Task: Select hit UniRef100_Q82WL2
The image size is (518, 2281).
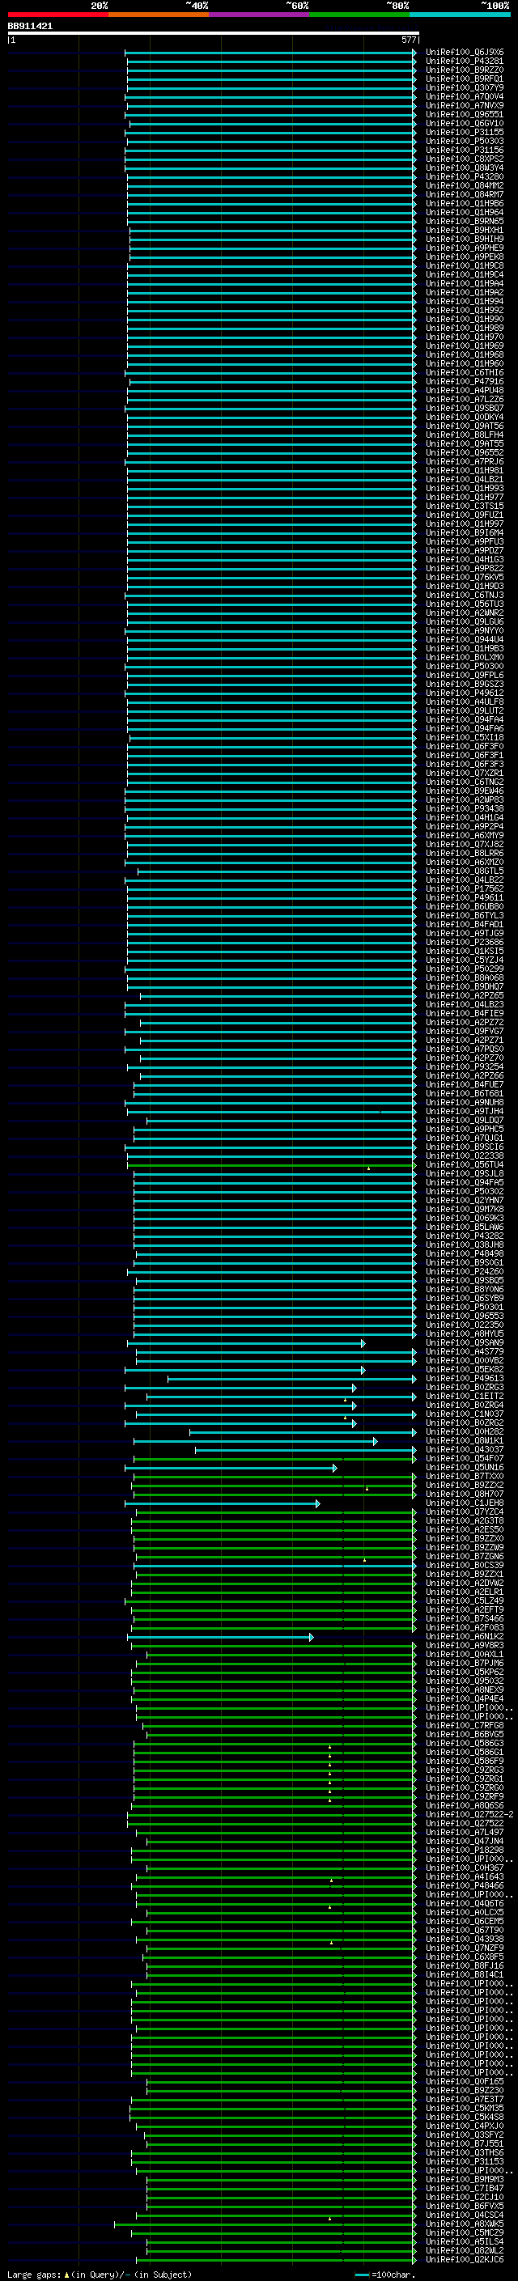Action: [465, 2251]
